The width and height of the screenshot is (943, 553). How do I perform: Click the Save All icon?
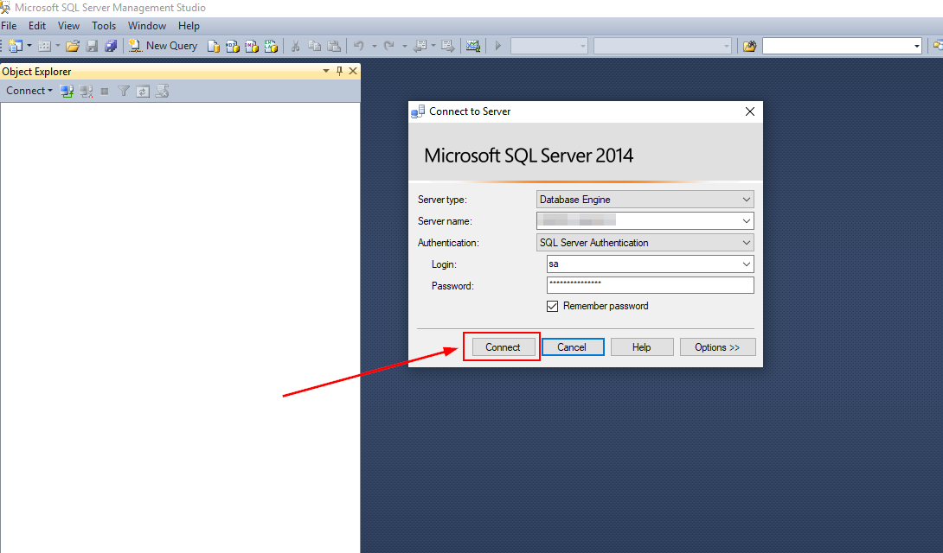click(111, 46)
